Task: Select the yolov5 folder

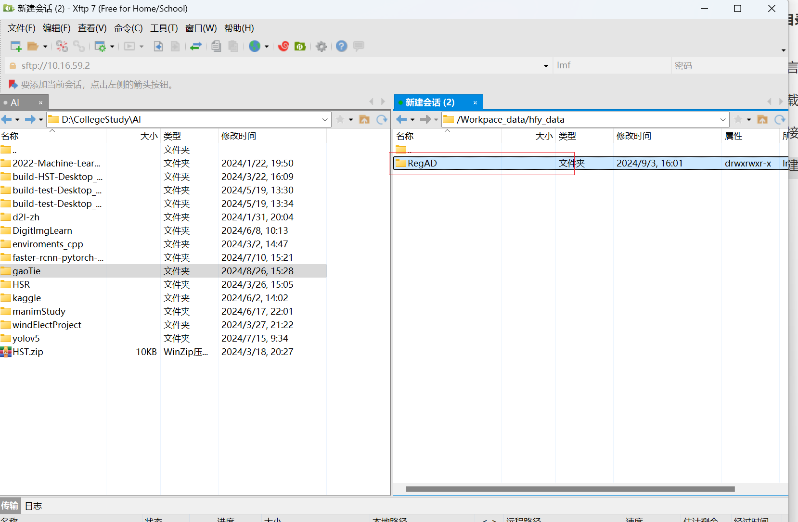Action: coord(163,338)
